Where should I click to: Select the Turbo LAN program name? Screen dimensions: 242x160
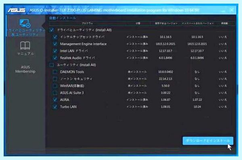[x=68, y=107]
